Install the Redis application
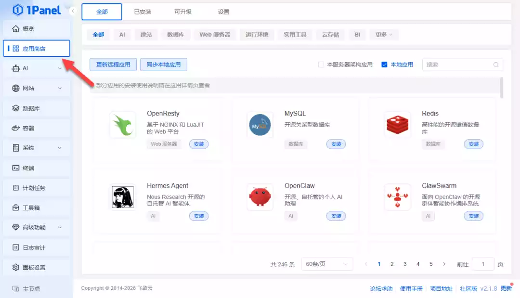 473,144
